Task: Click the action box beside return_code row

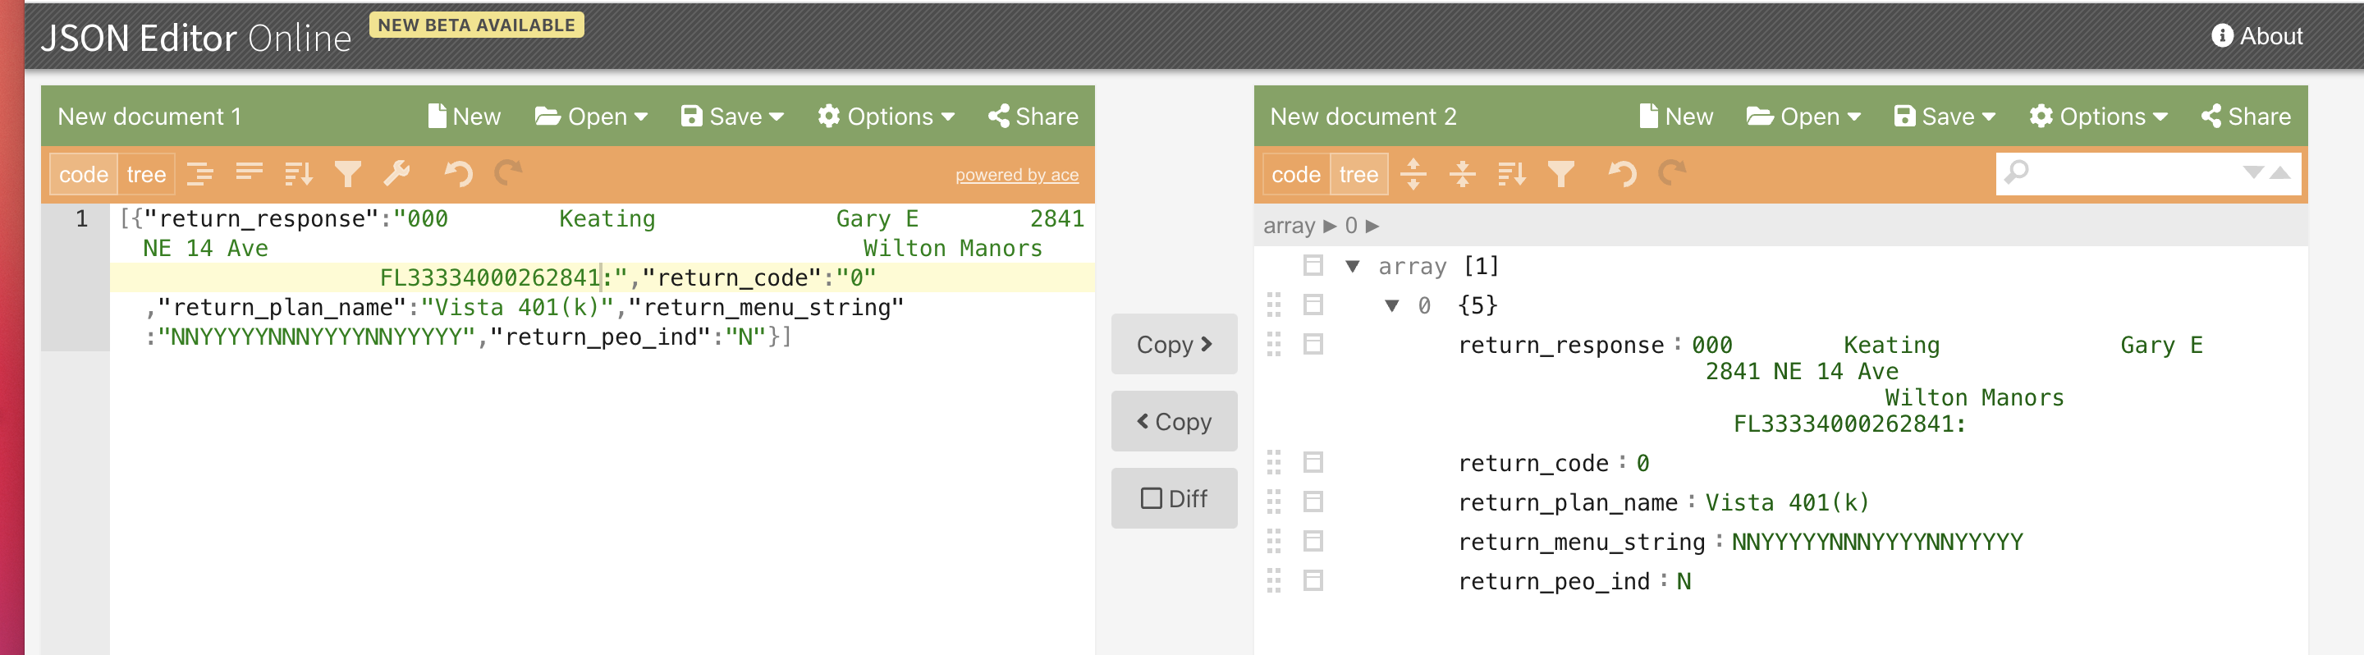Action: [x=1313, y=462]
